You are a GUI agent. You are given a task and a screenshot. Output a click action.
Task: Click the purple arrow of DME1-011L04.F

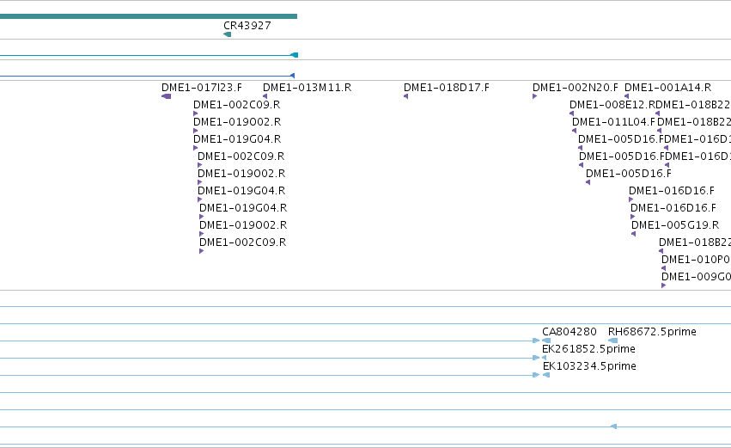575,131
